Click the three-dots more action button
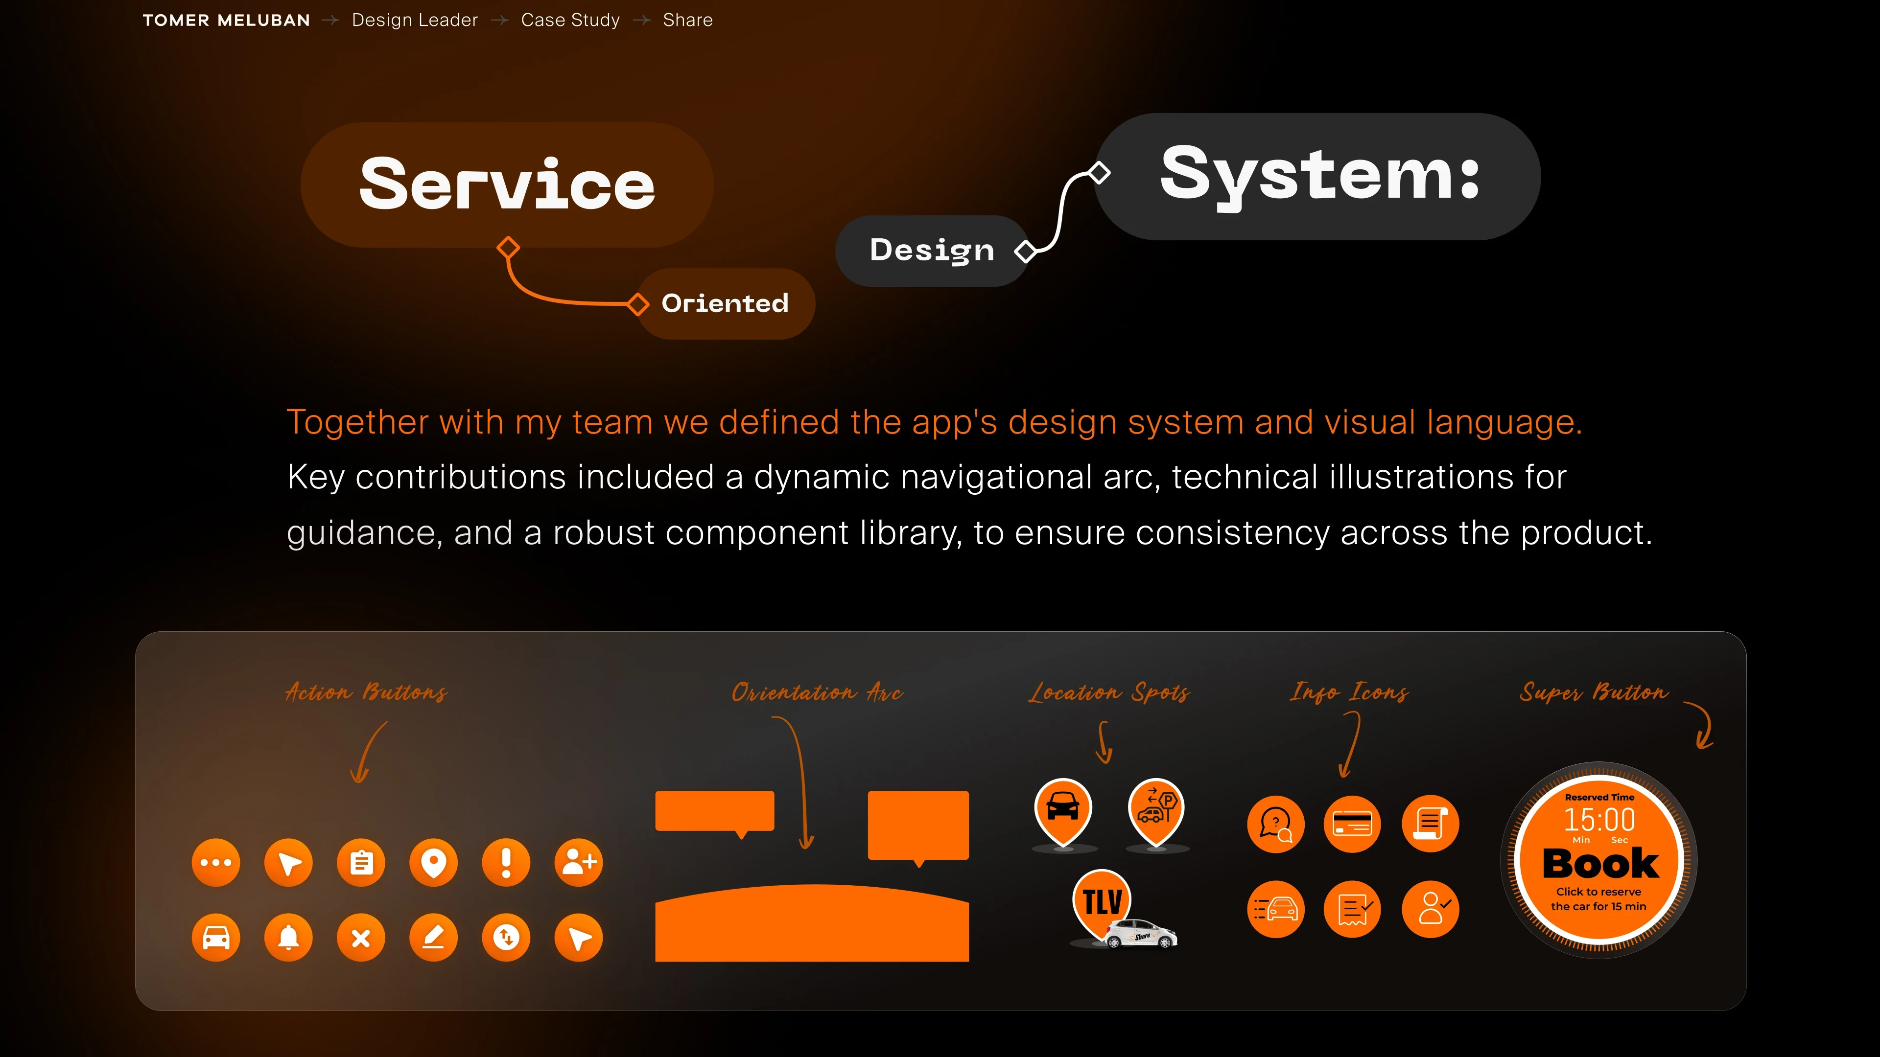1880x1057 pixels. [216, 863]
